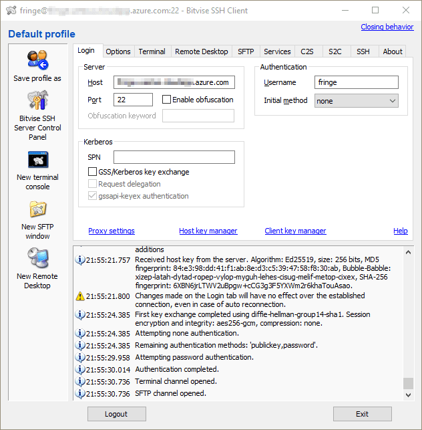View the About tab
422x430 pixels.
[393, 51]
